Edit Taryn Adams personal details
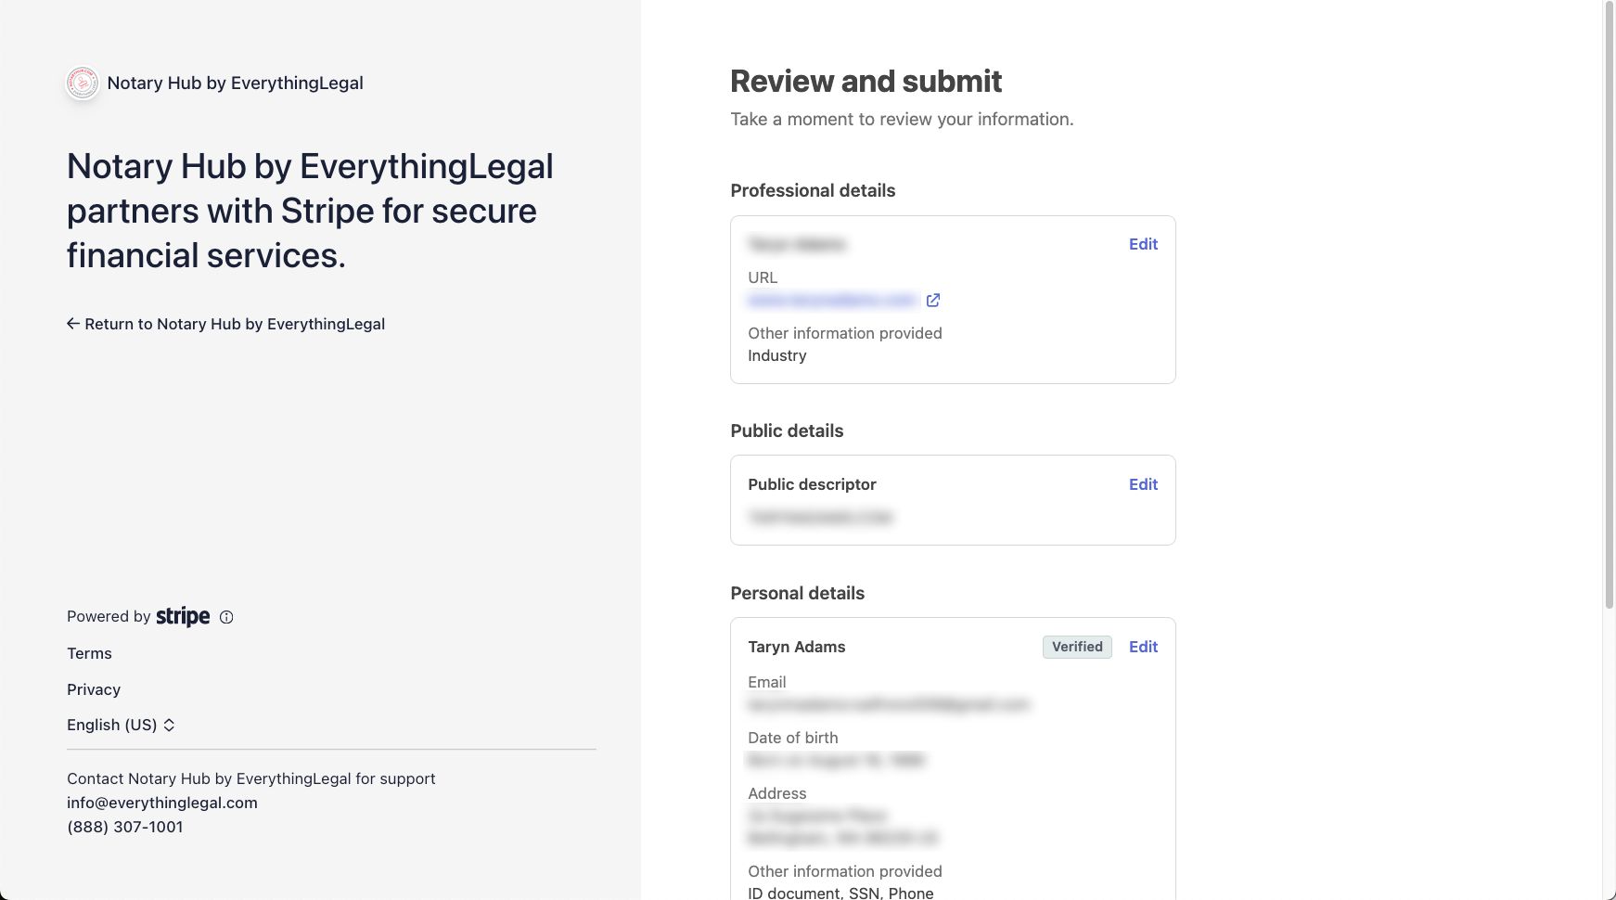The height and width of the screenshot is (900, 1616). [1143, 647]
